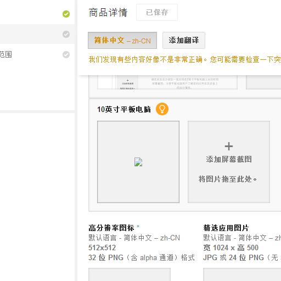
Task: Click the 512x512 size requirement text
Action: [x=102, y=248]
